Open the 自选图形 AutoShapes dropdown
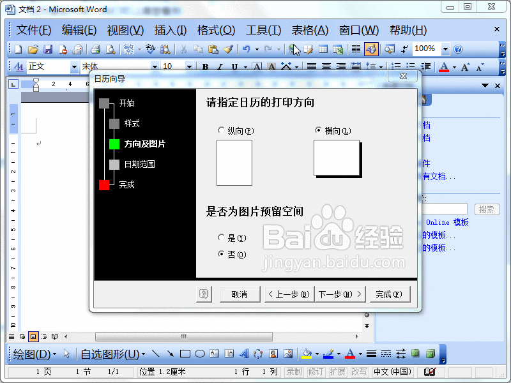 pyautogui.click(x=113, y=354)
